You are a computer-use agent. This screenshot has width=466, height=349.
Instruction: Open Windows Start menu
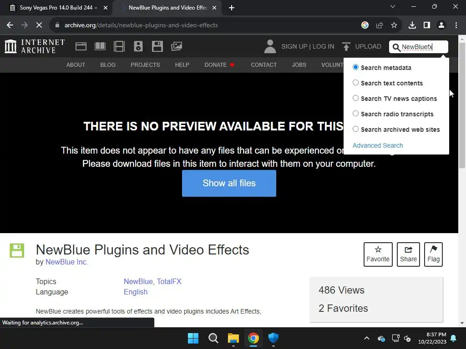[193, 338]
